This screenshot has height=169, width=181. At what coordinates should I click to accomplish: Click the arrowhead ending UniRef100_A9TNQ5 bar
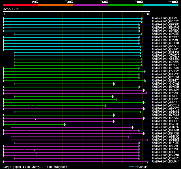129,137
